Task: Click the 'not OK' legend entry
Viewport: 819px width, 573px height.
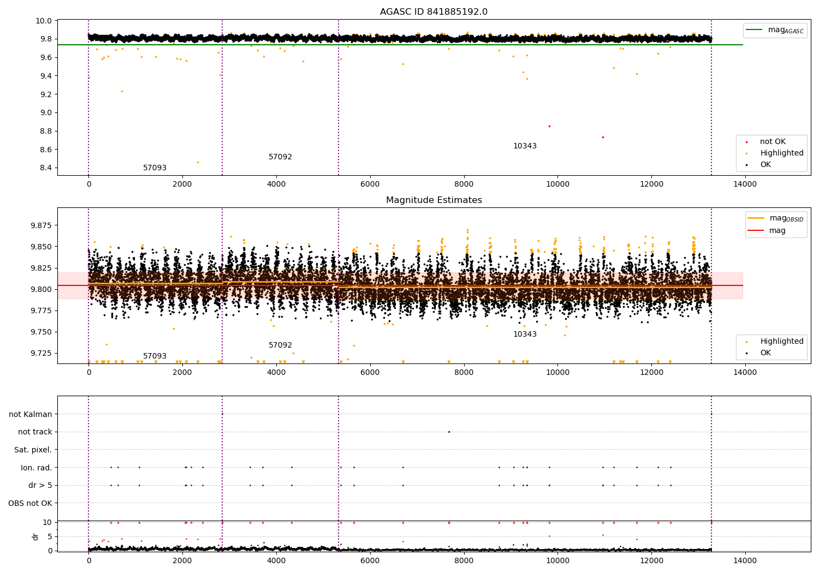Action: 773,142
